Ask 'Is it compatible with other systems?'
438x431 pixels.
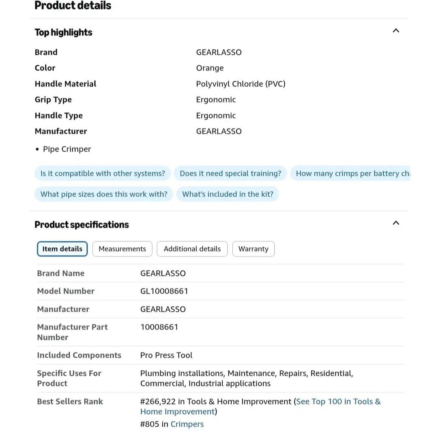tap(103, 174)
